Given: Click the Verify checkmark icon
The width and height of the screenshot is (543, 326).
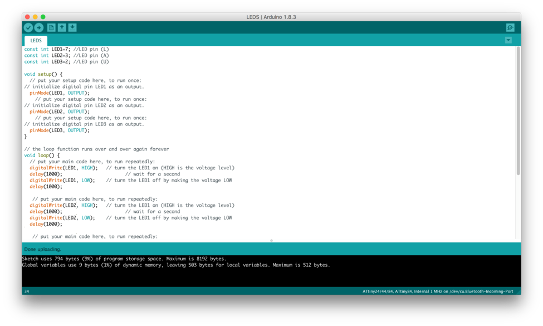Looking at the screenshot, I should pyautogui.click(x=28, y=27).
